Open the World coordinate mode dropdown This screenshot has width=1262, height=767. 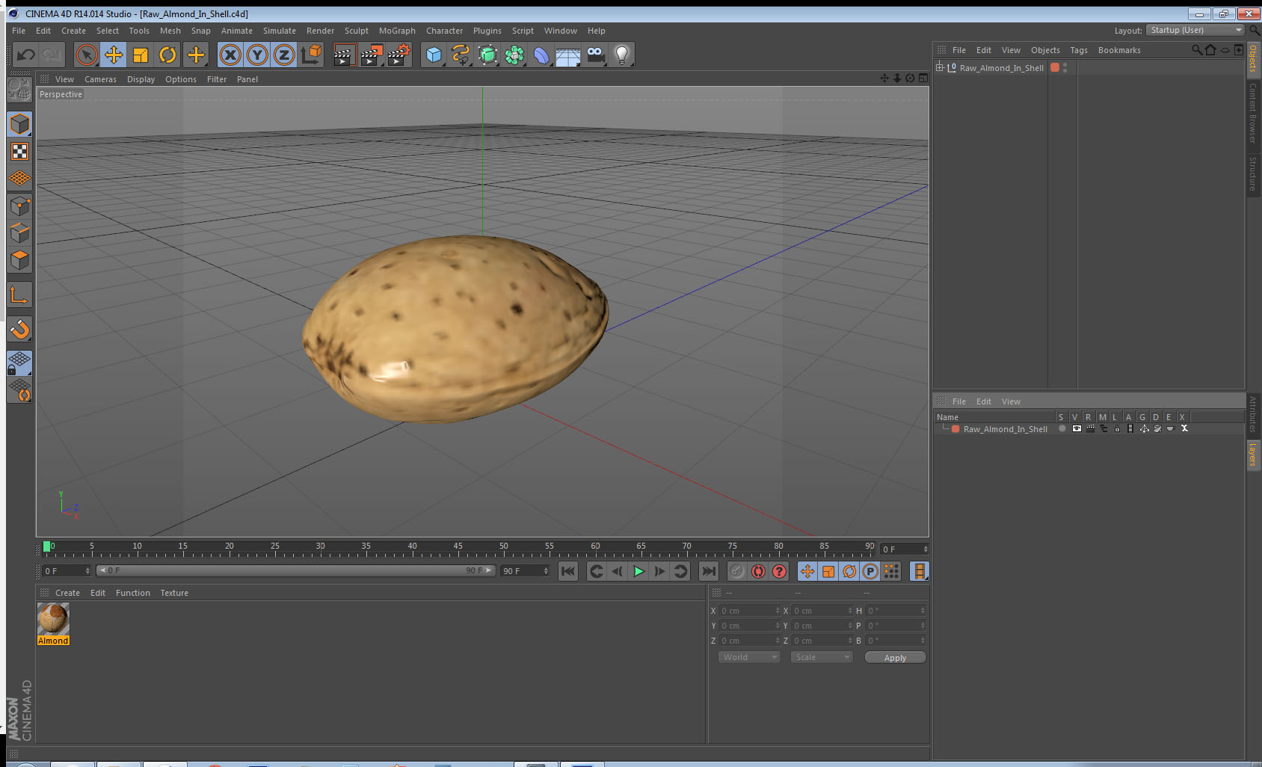click(749, 657)
